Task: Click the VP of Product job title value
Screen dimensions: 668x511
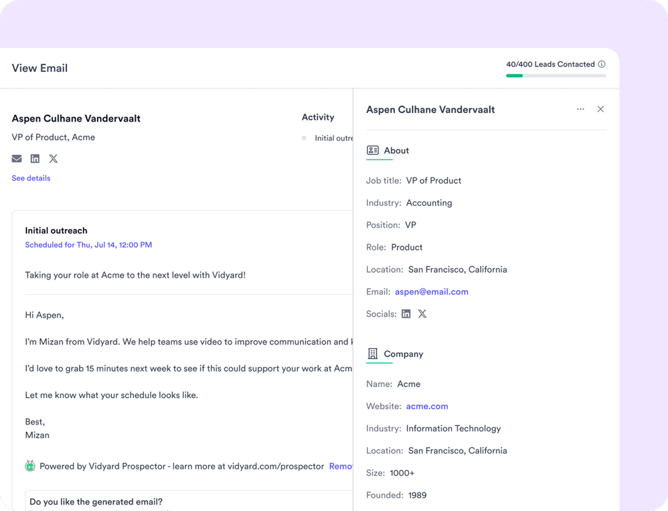Action: [x=433, y=180]
